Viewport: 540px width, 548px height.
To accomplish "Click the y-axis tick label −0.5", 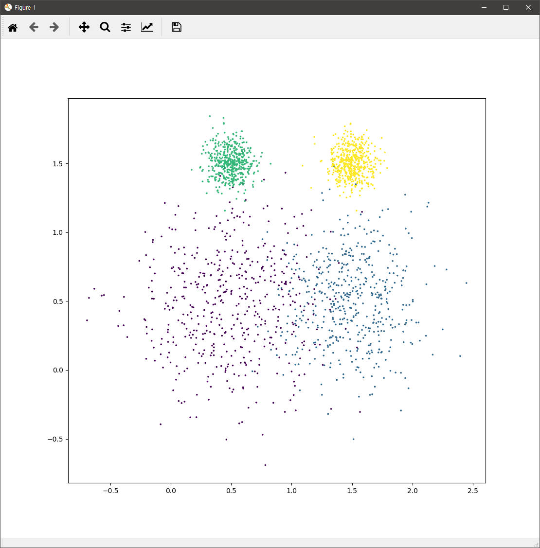I will point(55,439).
